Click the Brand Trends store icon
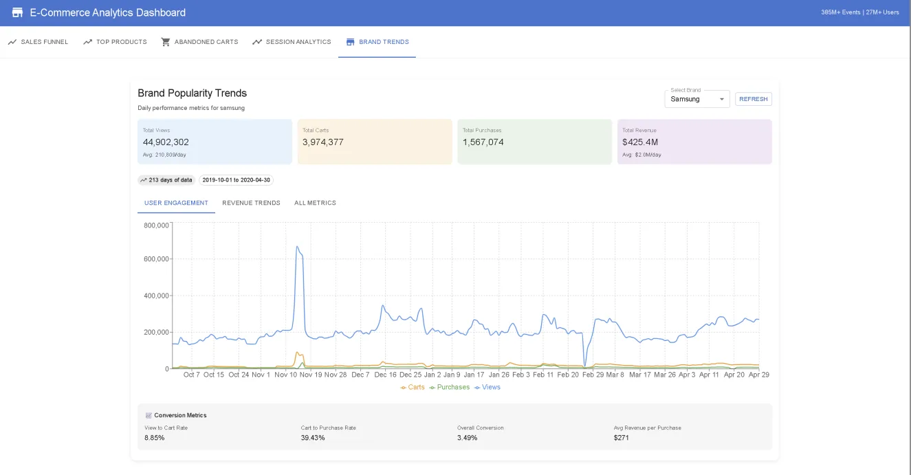The height and width of the screenshot is (475, 911). pos(351,42)
